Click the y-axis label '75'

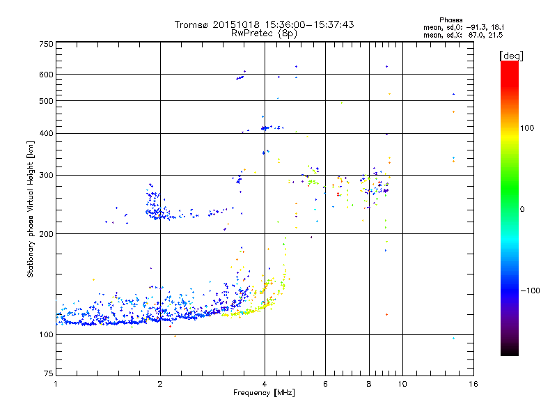click(x=49, y=373)
